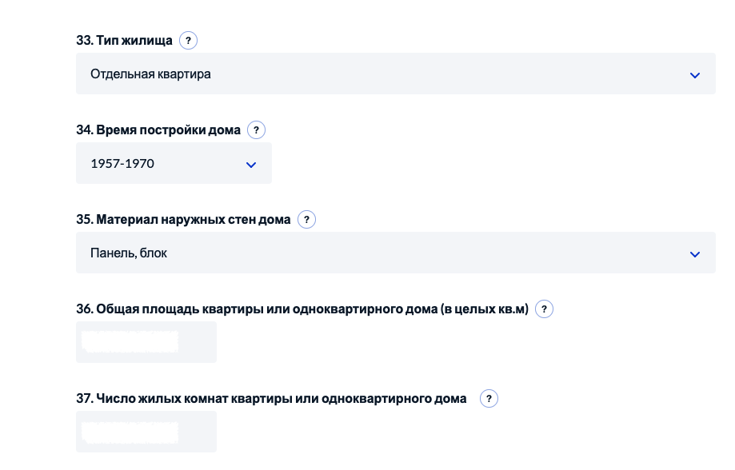This screenshot has width=735, height=470.
Task: Click '37. Число жилых комнат' question label
Action: (x=271, y=398)
